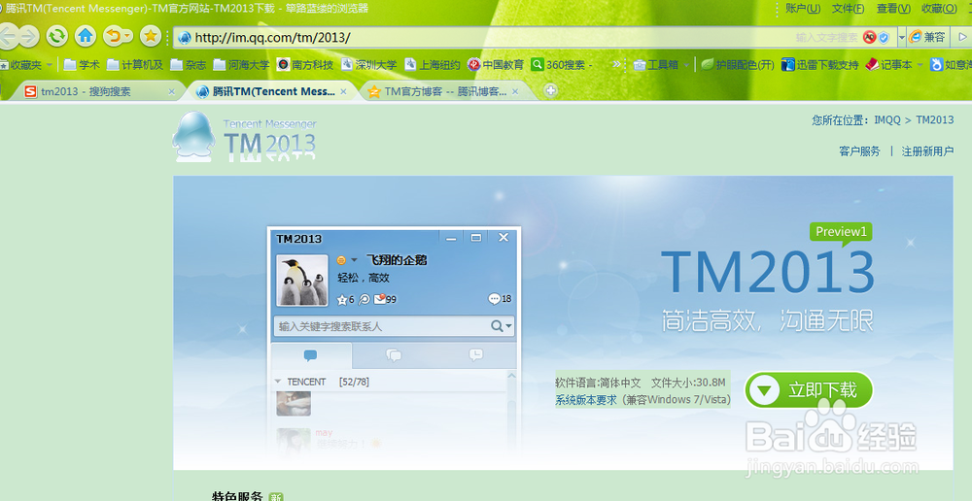This screenshot has height=501, width=972.
Task: Click the Preview1 green badge
Action: coord(841,232)
